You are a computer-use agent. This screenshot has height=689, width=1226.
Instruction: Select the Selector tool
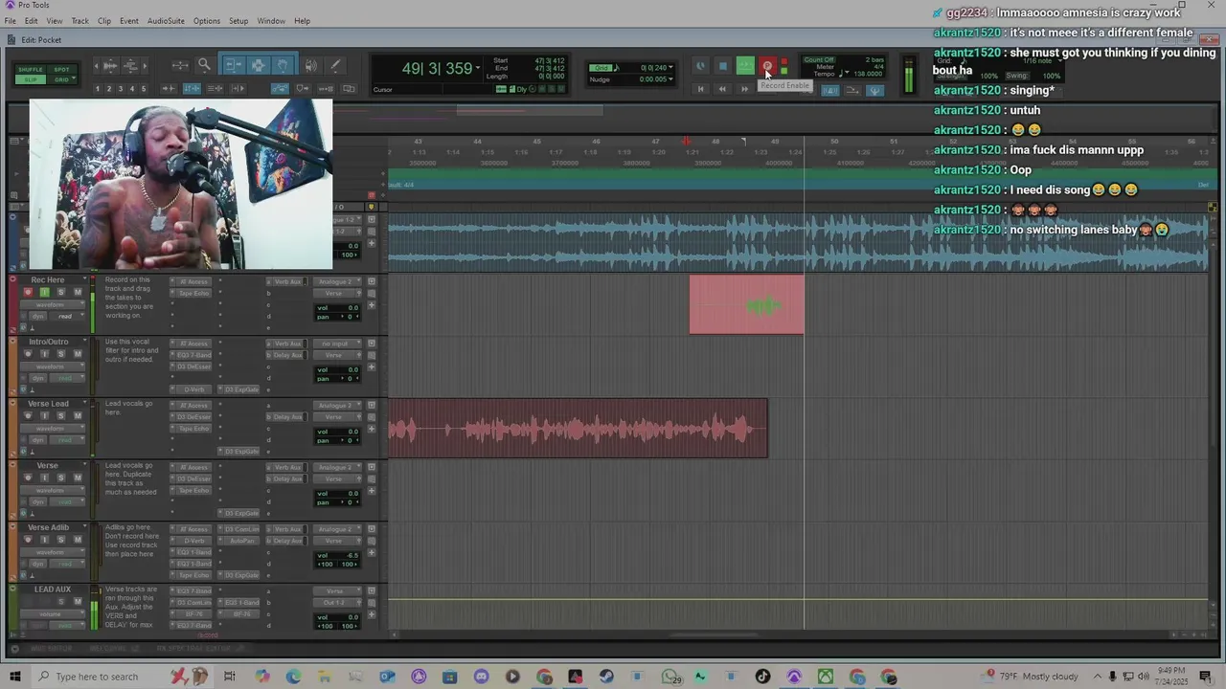259,66
